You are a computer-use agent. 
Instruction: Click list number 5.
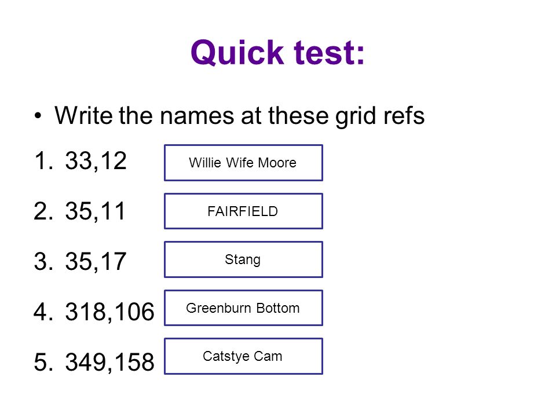(x=43, y=362)
